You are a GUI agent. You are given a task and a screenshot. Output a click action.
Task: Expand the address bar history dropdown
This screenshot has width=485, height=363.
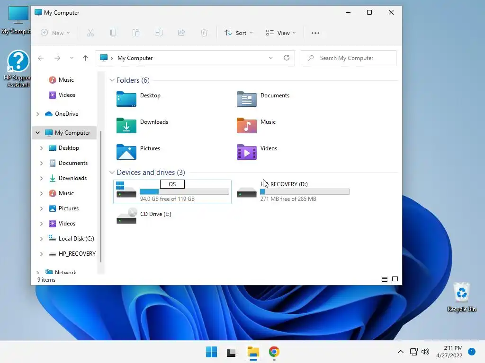pos(271,58)
